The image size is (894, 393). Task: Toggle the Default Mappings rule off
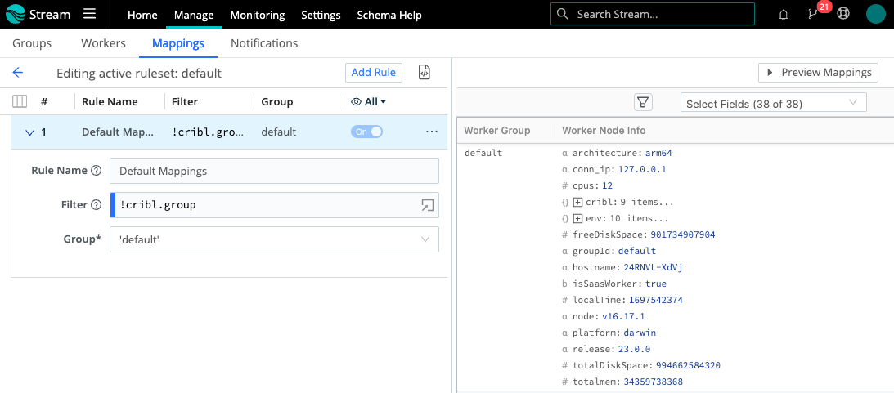(x=366, y=132)
